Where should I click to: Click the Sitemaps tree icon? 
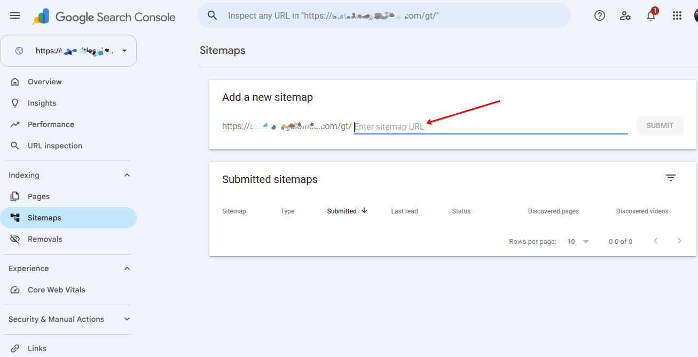[x=15, y=218]
